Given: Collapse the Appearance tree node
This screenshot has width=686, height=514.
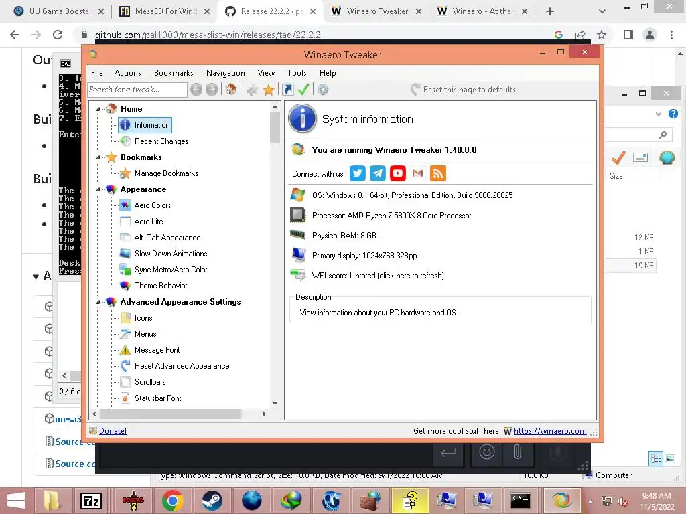Looking at the screenshot, I should [98, 189].
